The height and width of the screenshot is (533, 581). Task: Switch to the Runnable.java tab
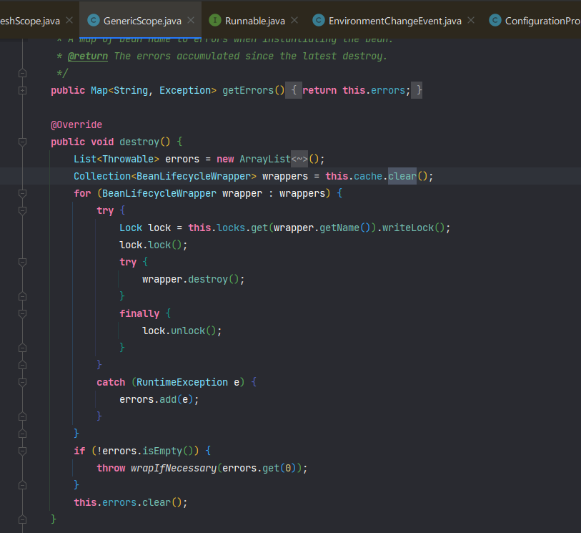255,21
